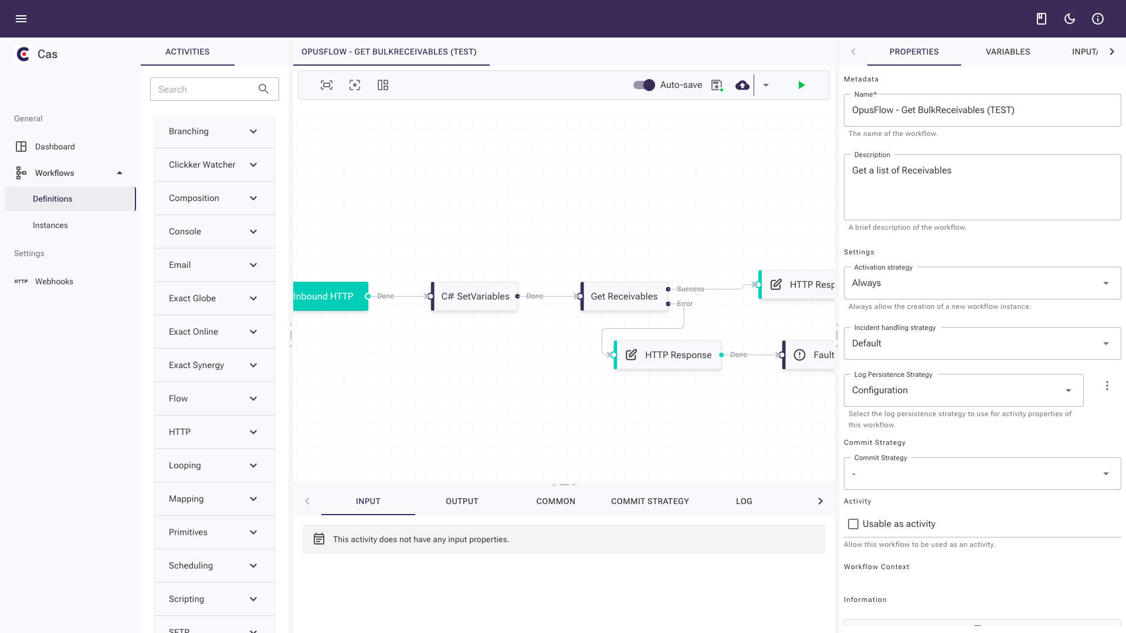This screenshot has height=633, width=1126.
Task: Enable the Usable as activity checkbox
Action: (853, 523)
